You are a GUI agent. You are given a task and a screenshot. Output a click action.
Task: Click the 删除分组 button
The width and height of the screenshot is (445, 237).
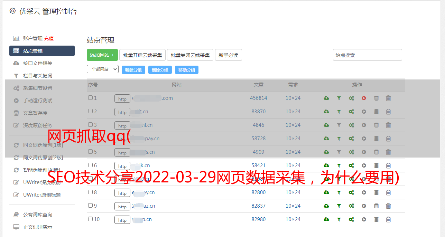click(160, 70)
